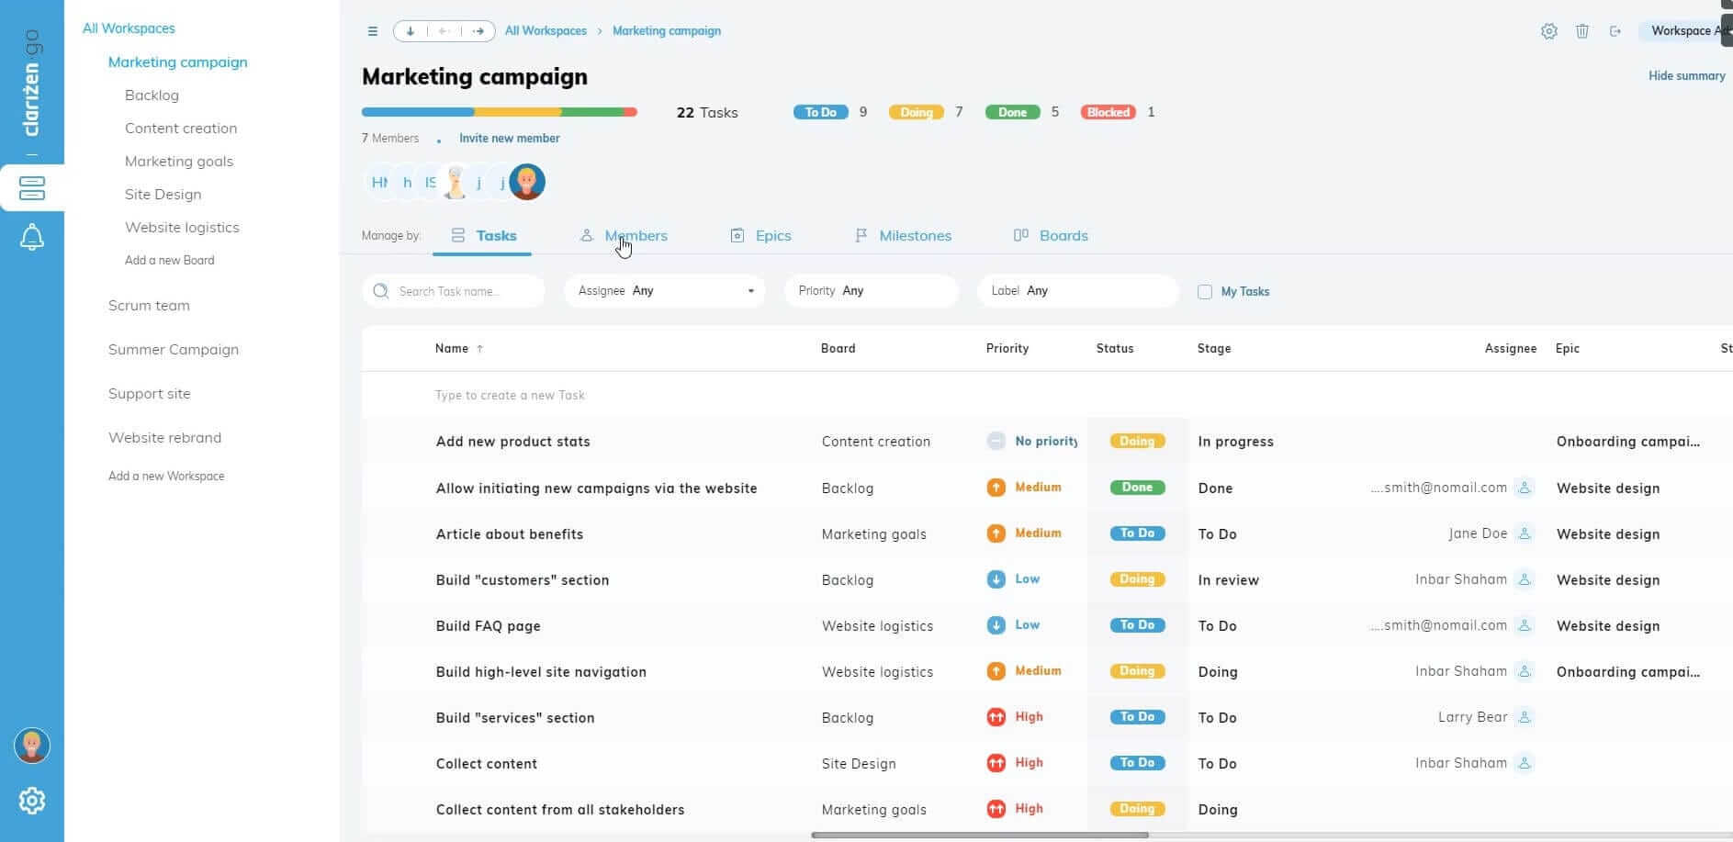Click the workspaces list icon in sidebar

tap(32, 188)
